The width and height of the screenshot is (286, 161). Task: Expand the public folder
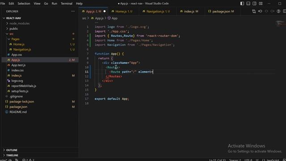(x=39, y=29)
